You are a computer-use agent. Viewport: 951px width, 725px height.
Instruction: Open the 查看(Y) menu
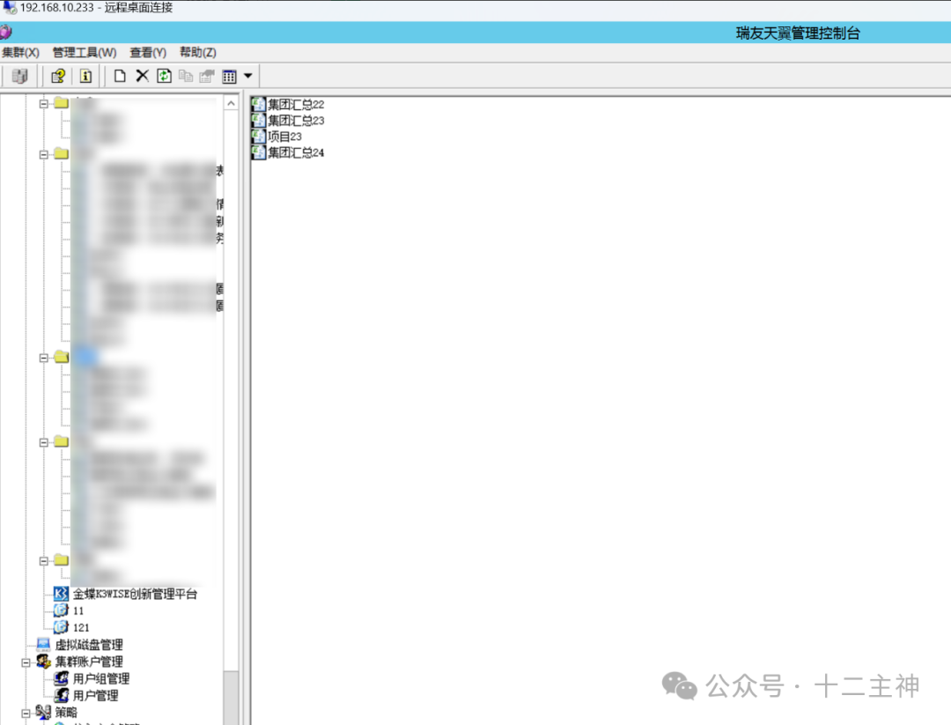click(x=148, y=53)
